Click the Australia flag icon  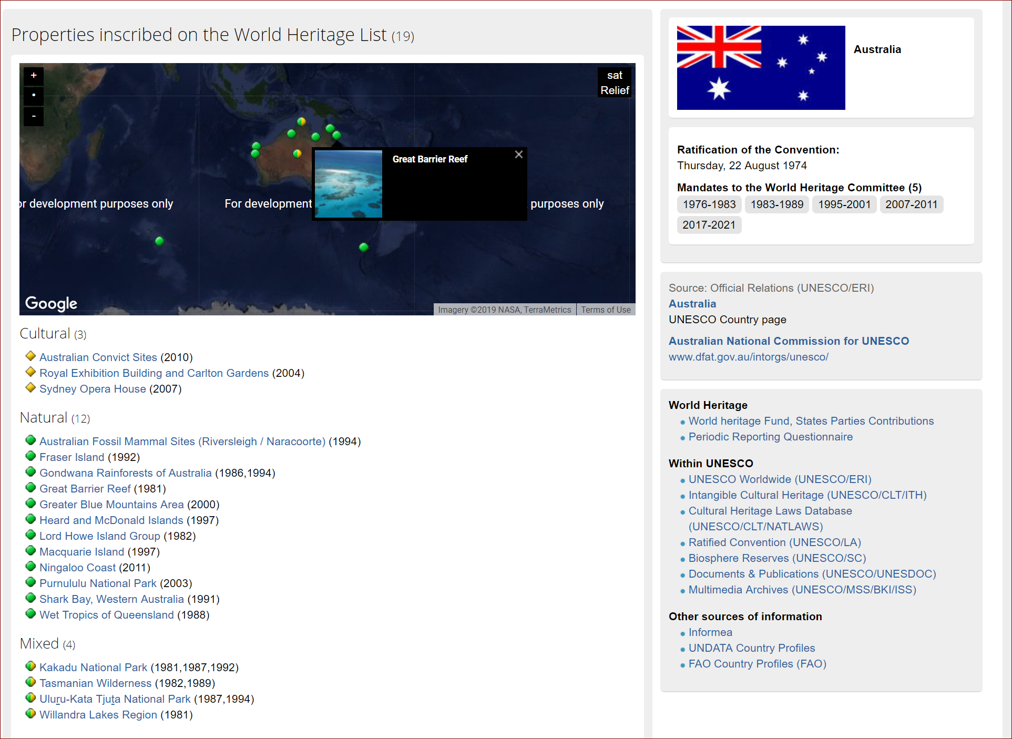[760, 67]
